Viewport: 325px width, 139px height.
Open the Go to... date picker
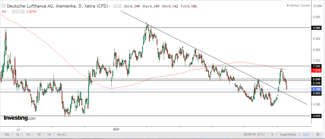[63, 134]
